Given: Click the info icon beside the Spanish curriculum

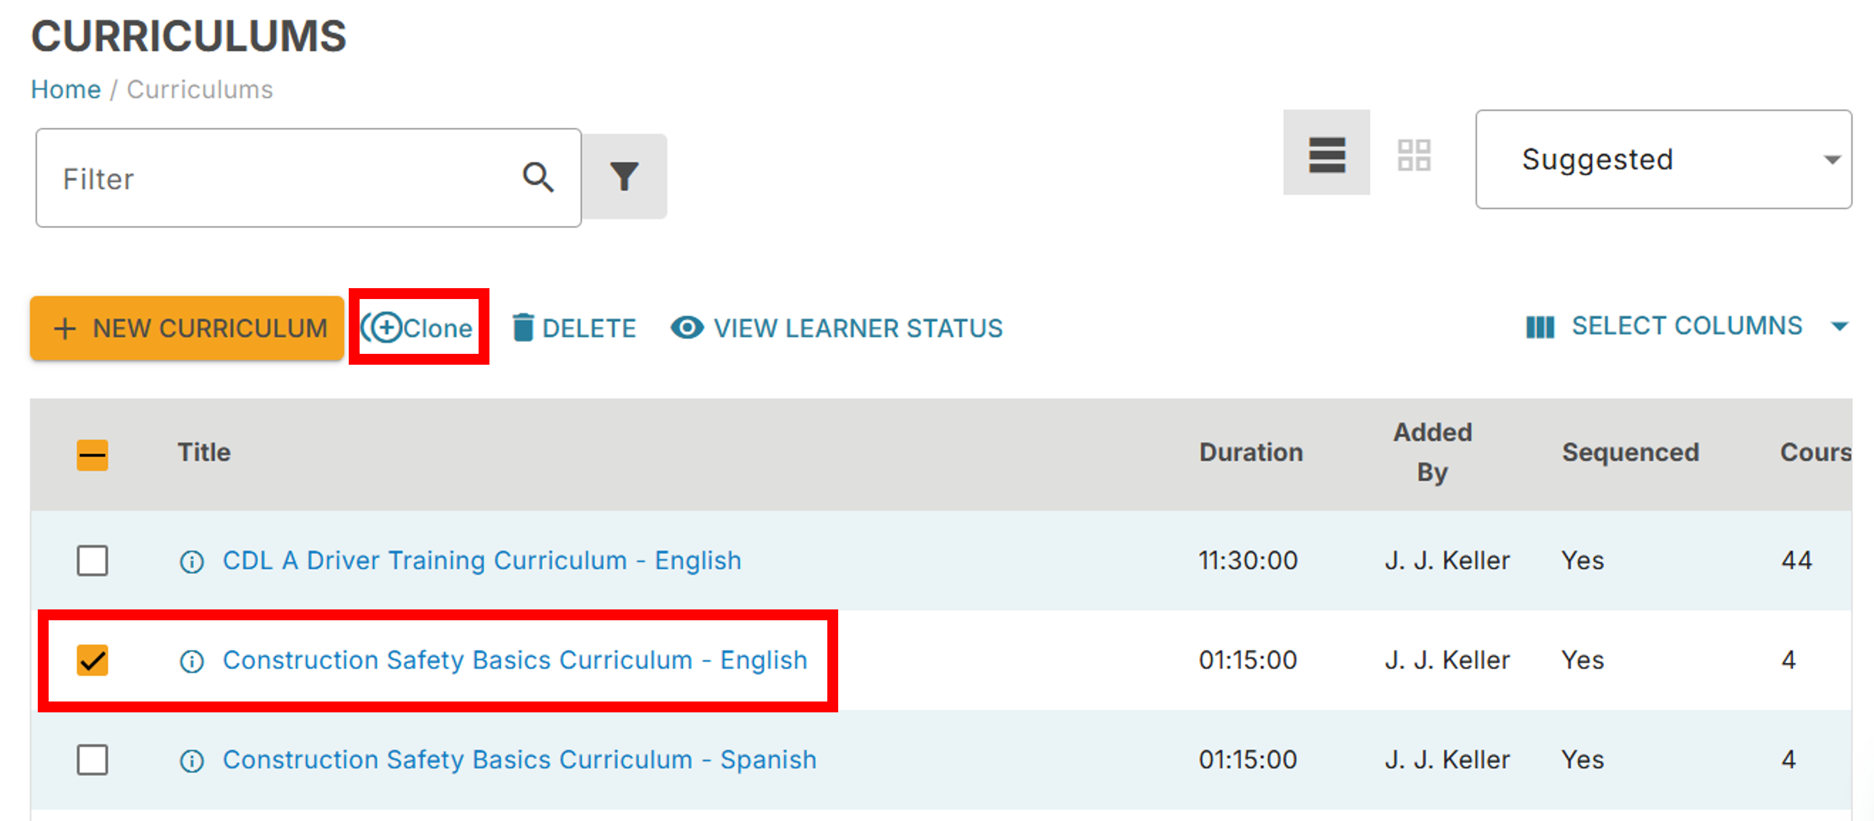Looking at the screenshot, I should [x=191, y=760].
